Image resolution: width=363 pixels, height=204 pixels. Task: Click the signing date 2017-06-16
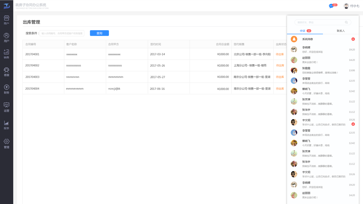(x=157, y=89)
